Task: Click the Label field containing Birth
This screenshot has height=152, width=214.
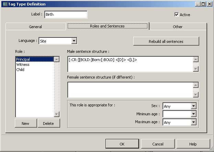Action: [66, 14]
